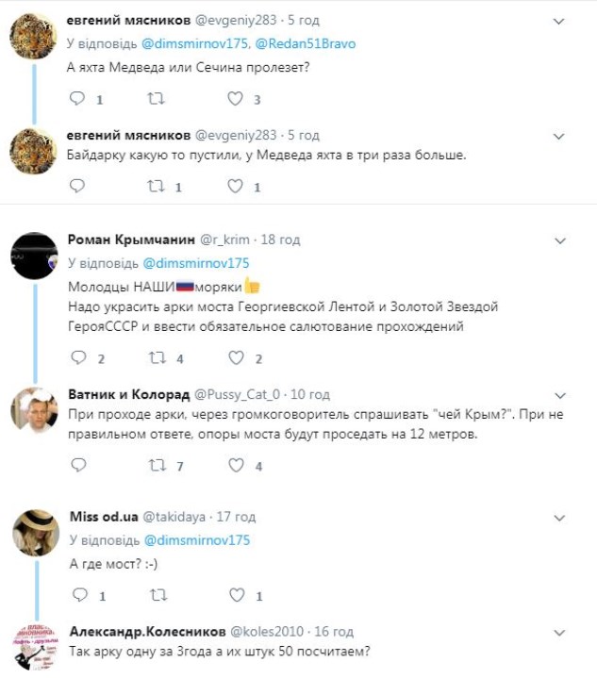Open @dimsmirnov175 link in Miss od.ua's reply

[196, 540]
